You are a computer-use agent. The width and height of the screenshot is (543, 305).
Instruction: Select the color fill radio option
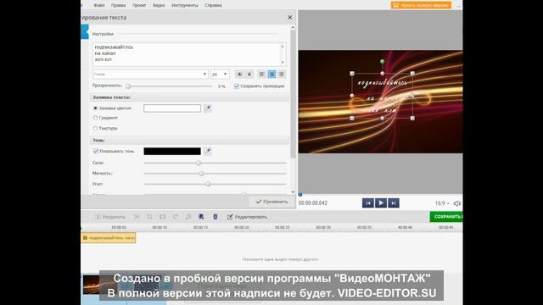coord(95,108)
